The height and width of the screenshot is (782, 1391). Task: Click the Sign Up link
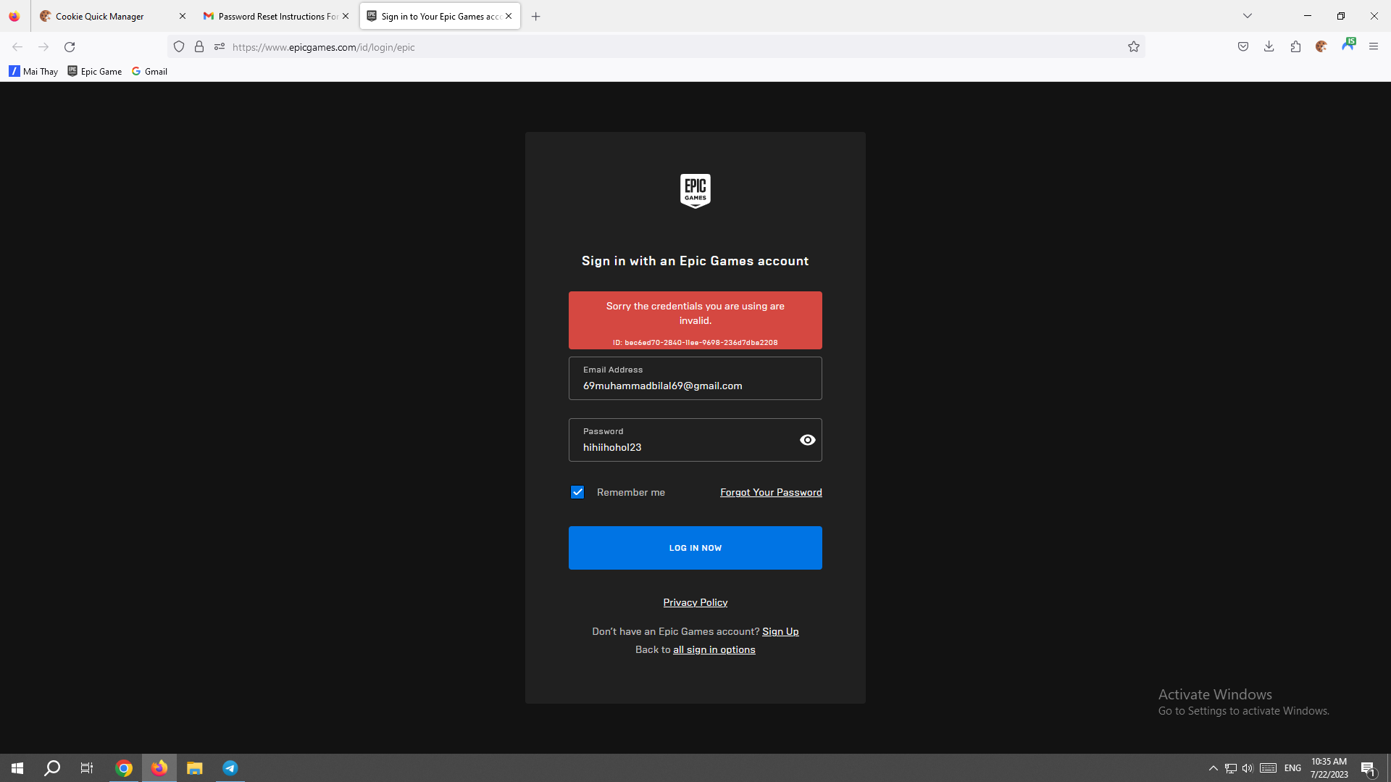tap(780, 631)
